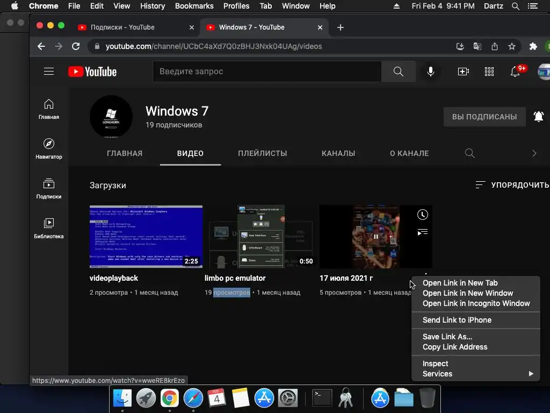Go forward with browser forward arrow
This screenshot has height=413, width=550.
[x=59, y=46]
